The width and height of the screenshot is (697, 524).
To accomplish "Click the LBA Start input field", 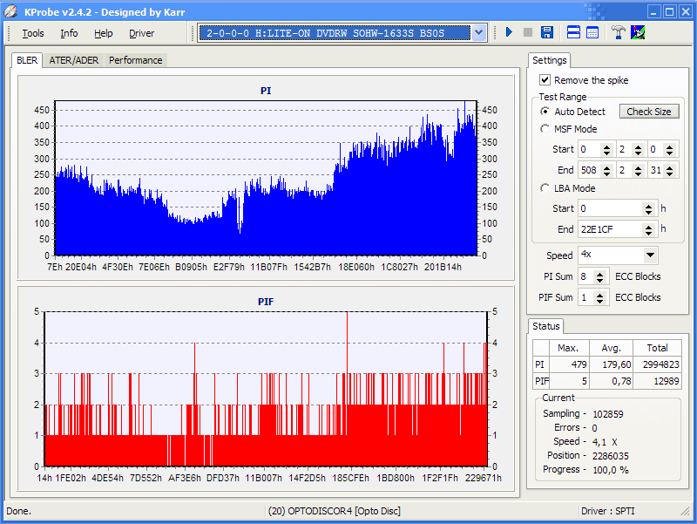I will click(x=611, y=208).
